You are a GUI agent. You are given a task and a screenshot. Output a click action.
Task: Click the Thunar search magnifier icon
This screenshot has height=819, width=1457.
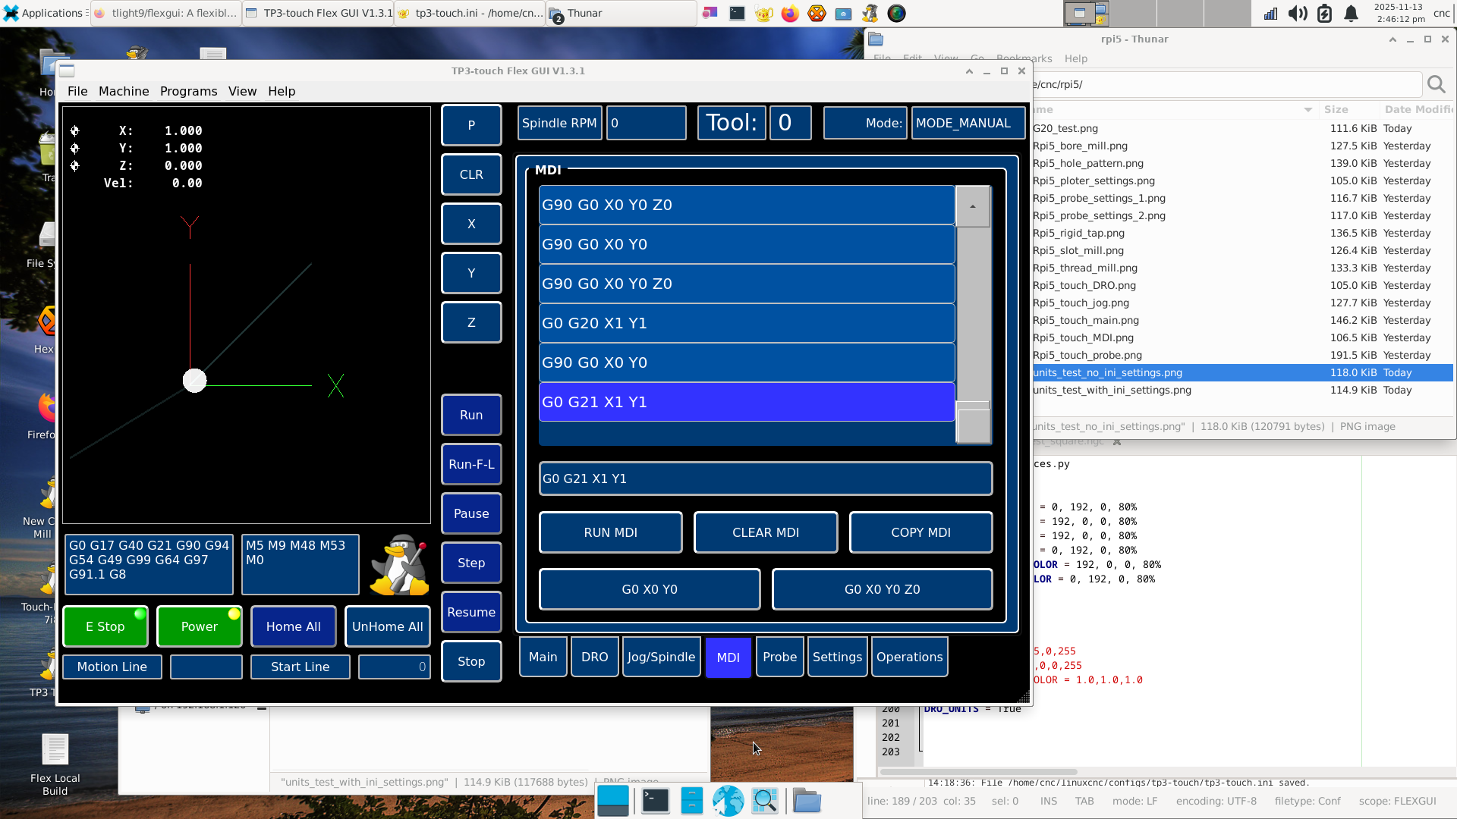pyautogui.click(x=1436, y=84)
